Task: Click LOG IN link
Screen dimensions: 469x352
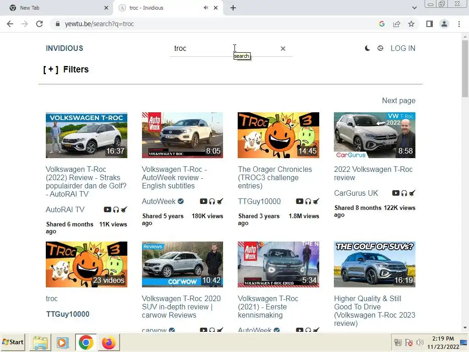Action: [x=403, y=48]
